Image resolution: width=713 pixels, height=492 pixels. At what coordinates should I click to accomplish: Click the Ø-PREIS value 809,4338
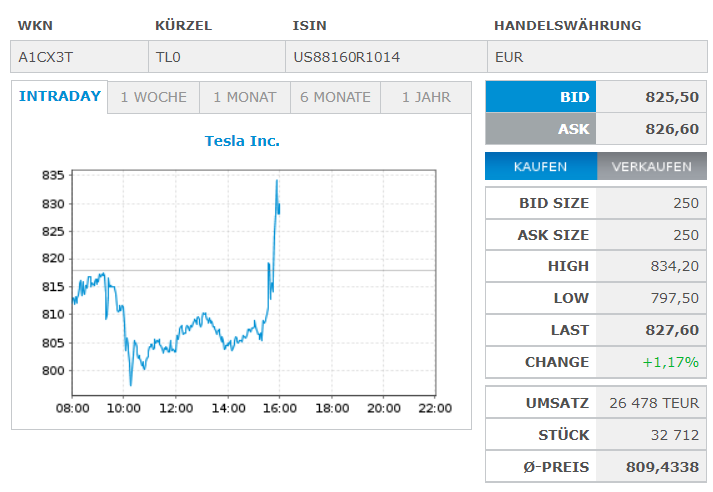(x=665, y=467)
